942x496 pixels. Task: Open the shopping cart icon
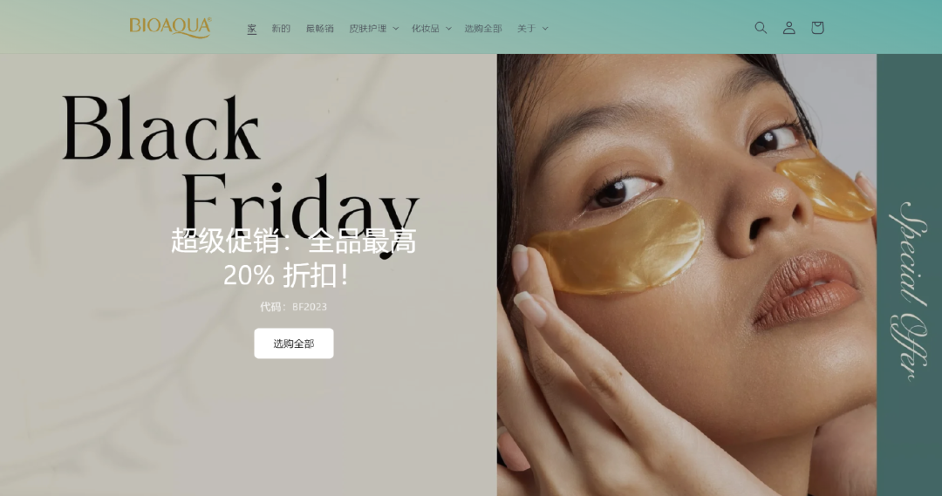(817, 28)
